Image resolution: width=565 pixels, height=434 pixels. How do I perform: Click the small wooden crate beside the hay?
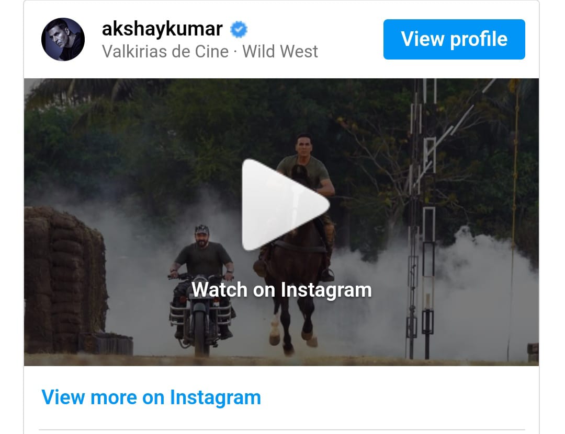106,344
